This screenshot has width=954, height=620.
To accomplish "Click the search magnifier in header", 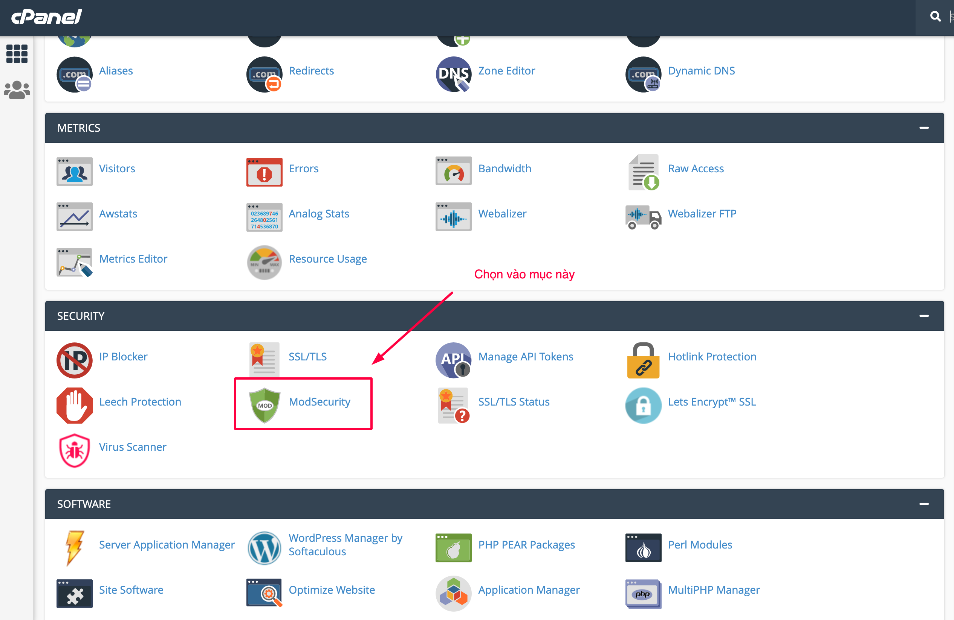I will [x=935, y=17].
